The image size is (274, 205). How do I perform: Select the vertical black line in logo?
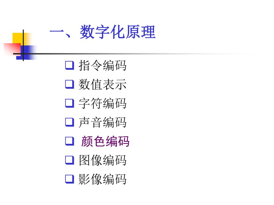coord(23,45)
